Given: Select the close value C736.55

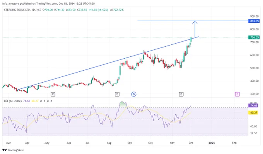Looking at the screenshot, I should pyautogui.click(x=82, y=10).
